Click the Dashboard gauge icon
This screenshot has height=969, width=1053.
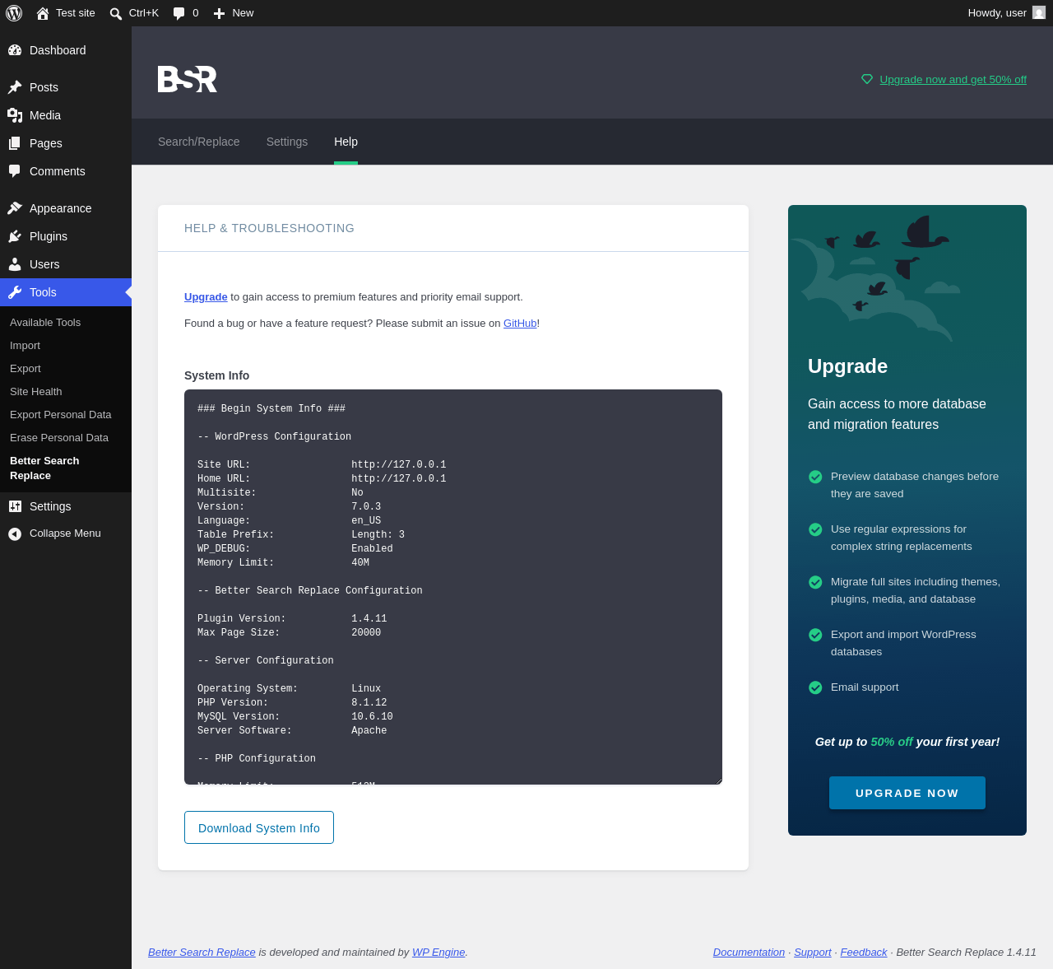coord(15,50)
